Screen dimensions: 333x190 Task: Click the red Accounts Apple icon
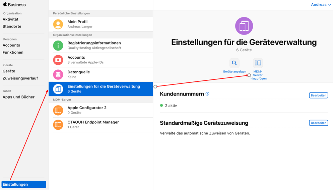click(x=58, y=60)
